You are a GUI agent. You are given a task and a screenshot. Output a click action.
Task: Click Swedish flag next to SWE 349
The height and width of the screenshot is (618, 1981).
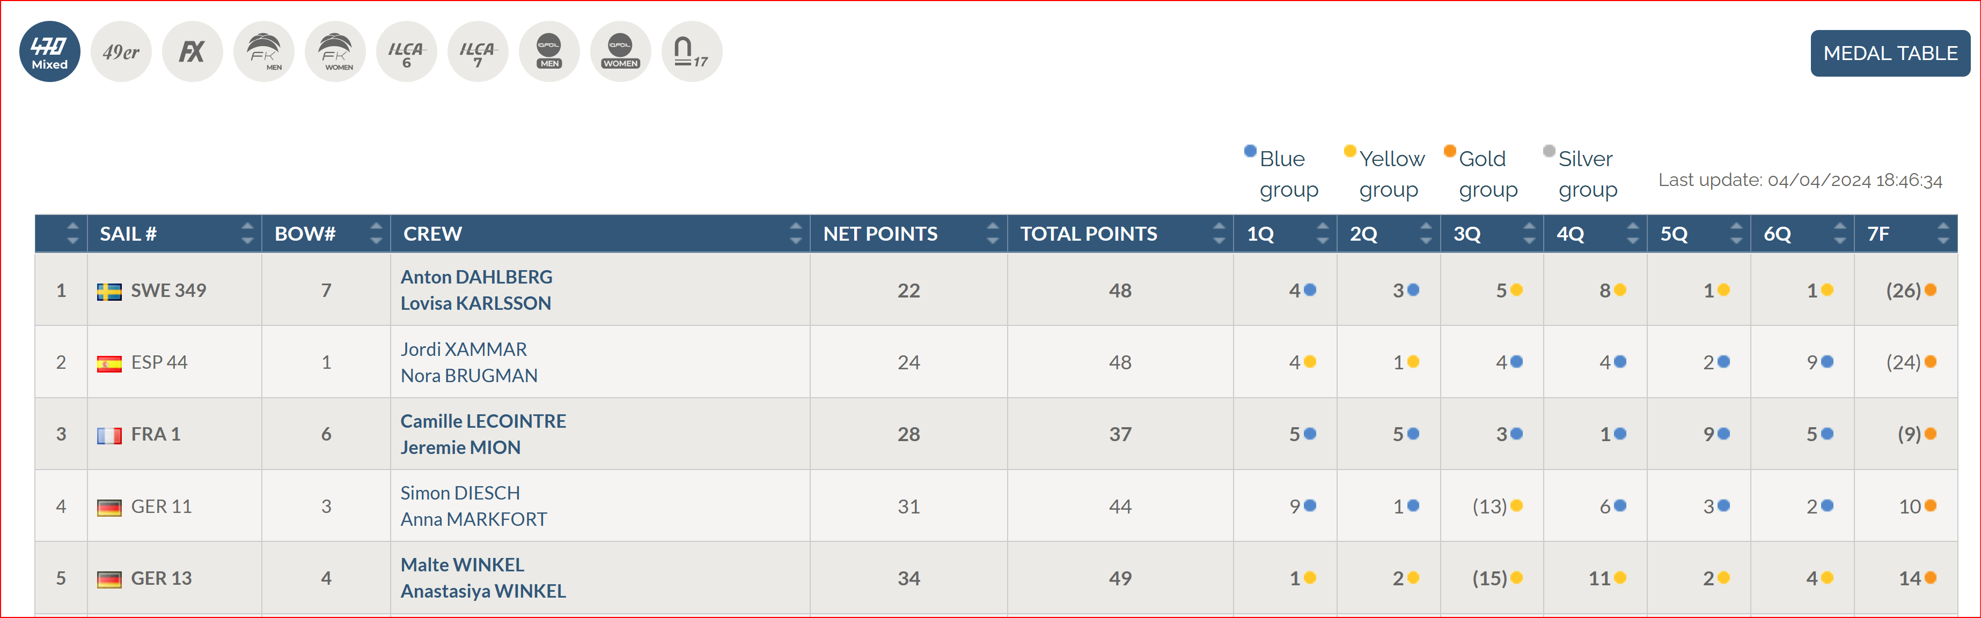tap(109, 292)
